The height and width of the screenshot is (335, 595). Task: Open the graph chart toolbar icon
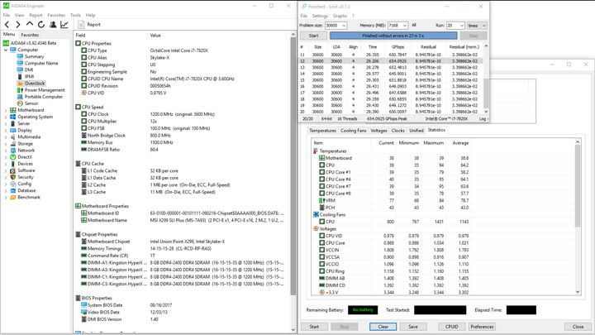(63, 25)
